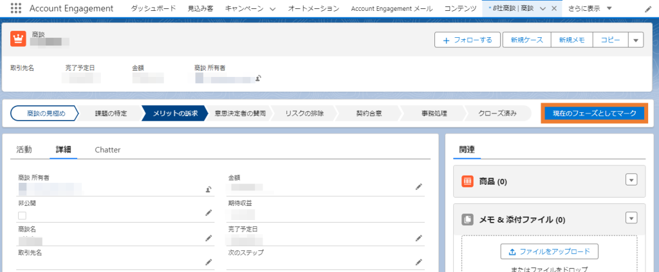Click the pencil icon next to 商談名

pyautogui.click(x=209, y=238)
